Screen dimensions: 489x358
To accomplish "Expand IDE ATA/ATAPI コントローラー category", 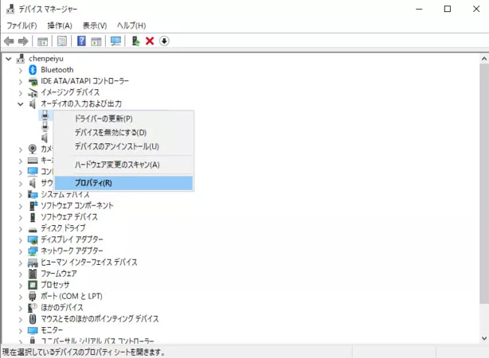I will (x=21, y=82).
